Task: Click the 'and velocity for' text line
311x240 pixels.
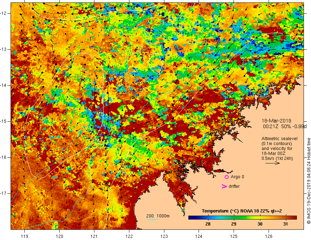Action: (x=277, y=149)
